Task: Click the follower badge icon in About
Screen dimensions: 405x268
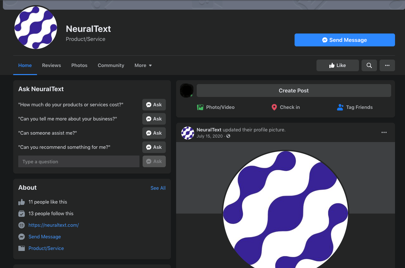Action: tap(22, 213)
